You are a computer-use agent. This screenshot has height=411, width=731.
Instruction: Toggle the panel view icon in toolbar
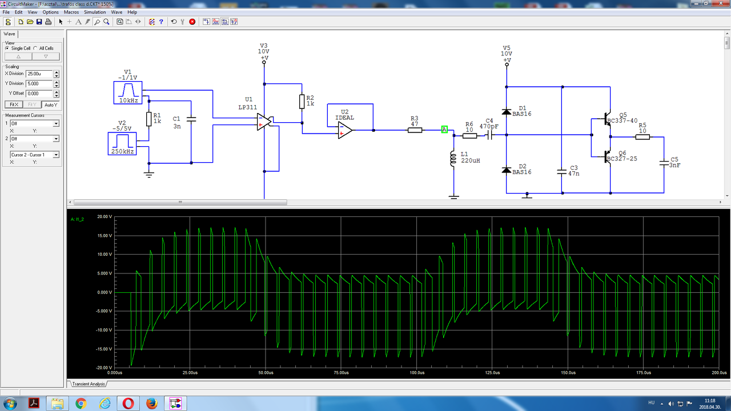[x=8, y=22]
